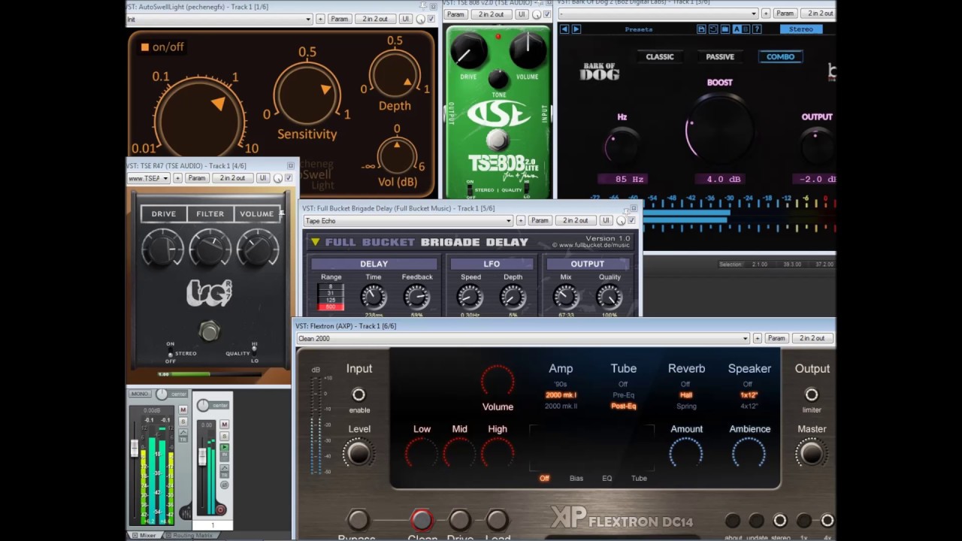Toggle the master MONO button

pos(140,394)
